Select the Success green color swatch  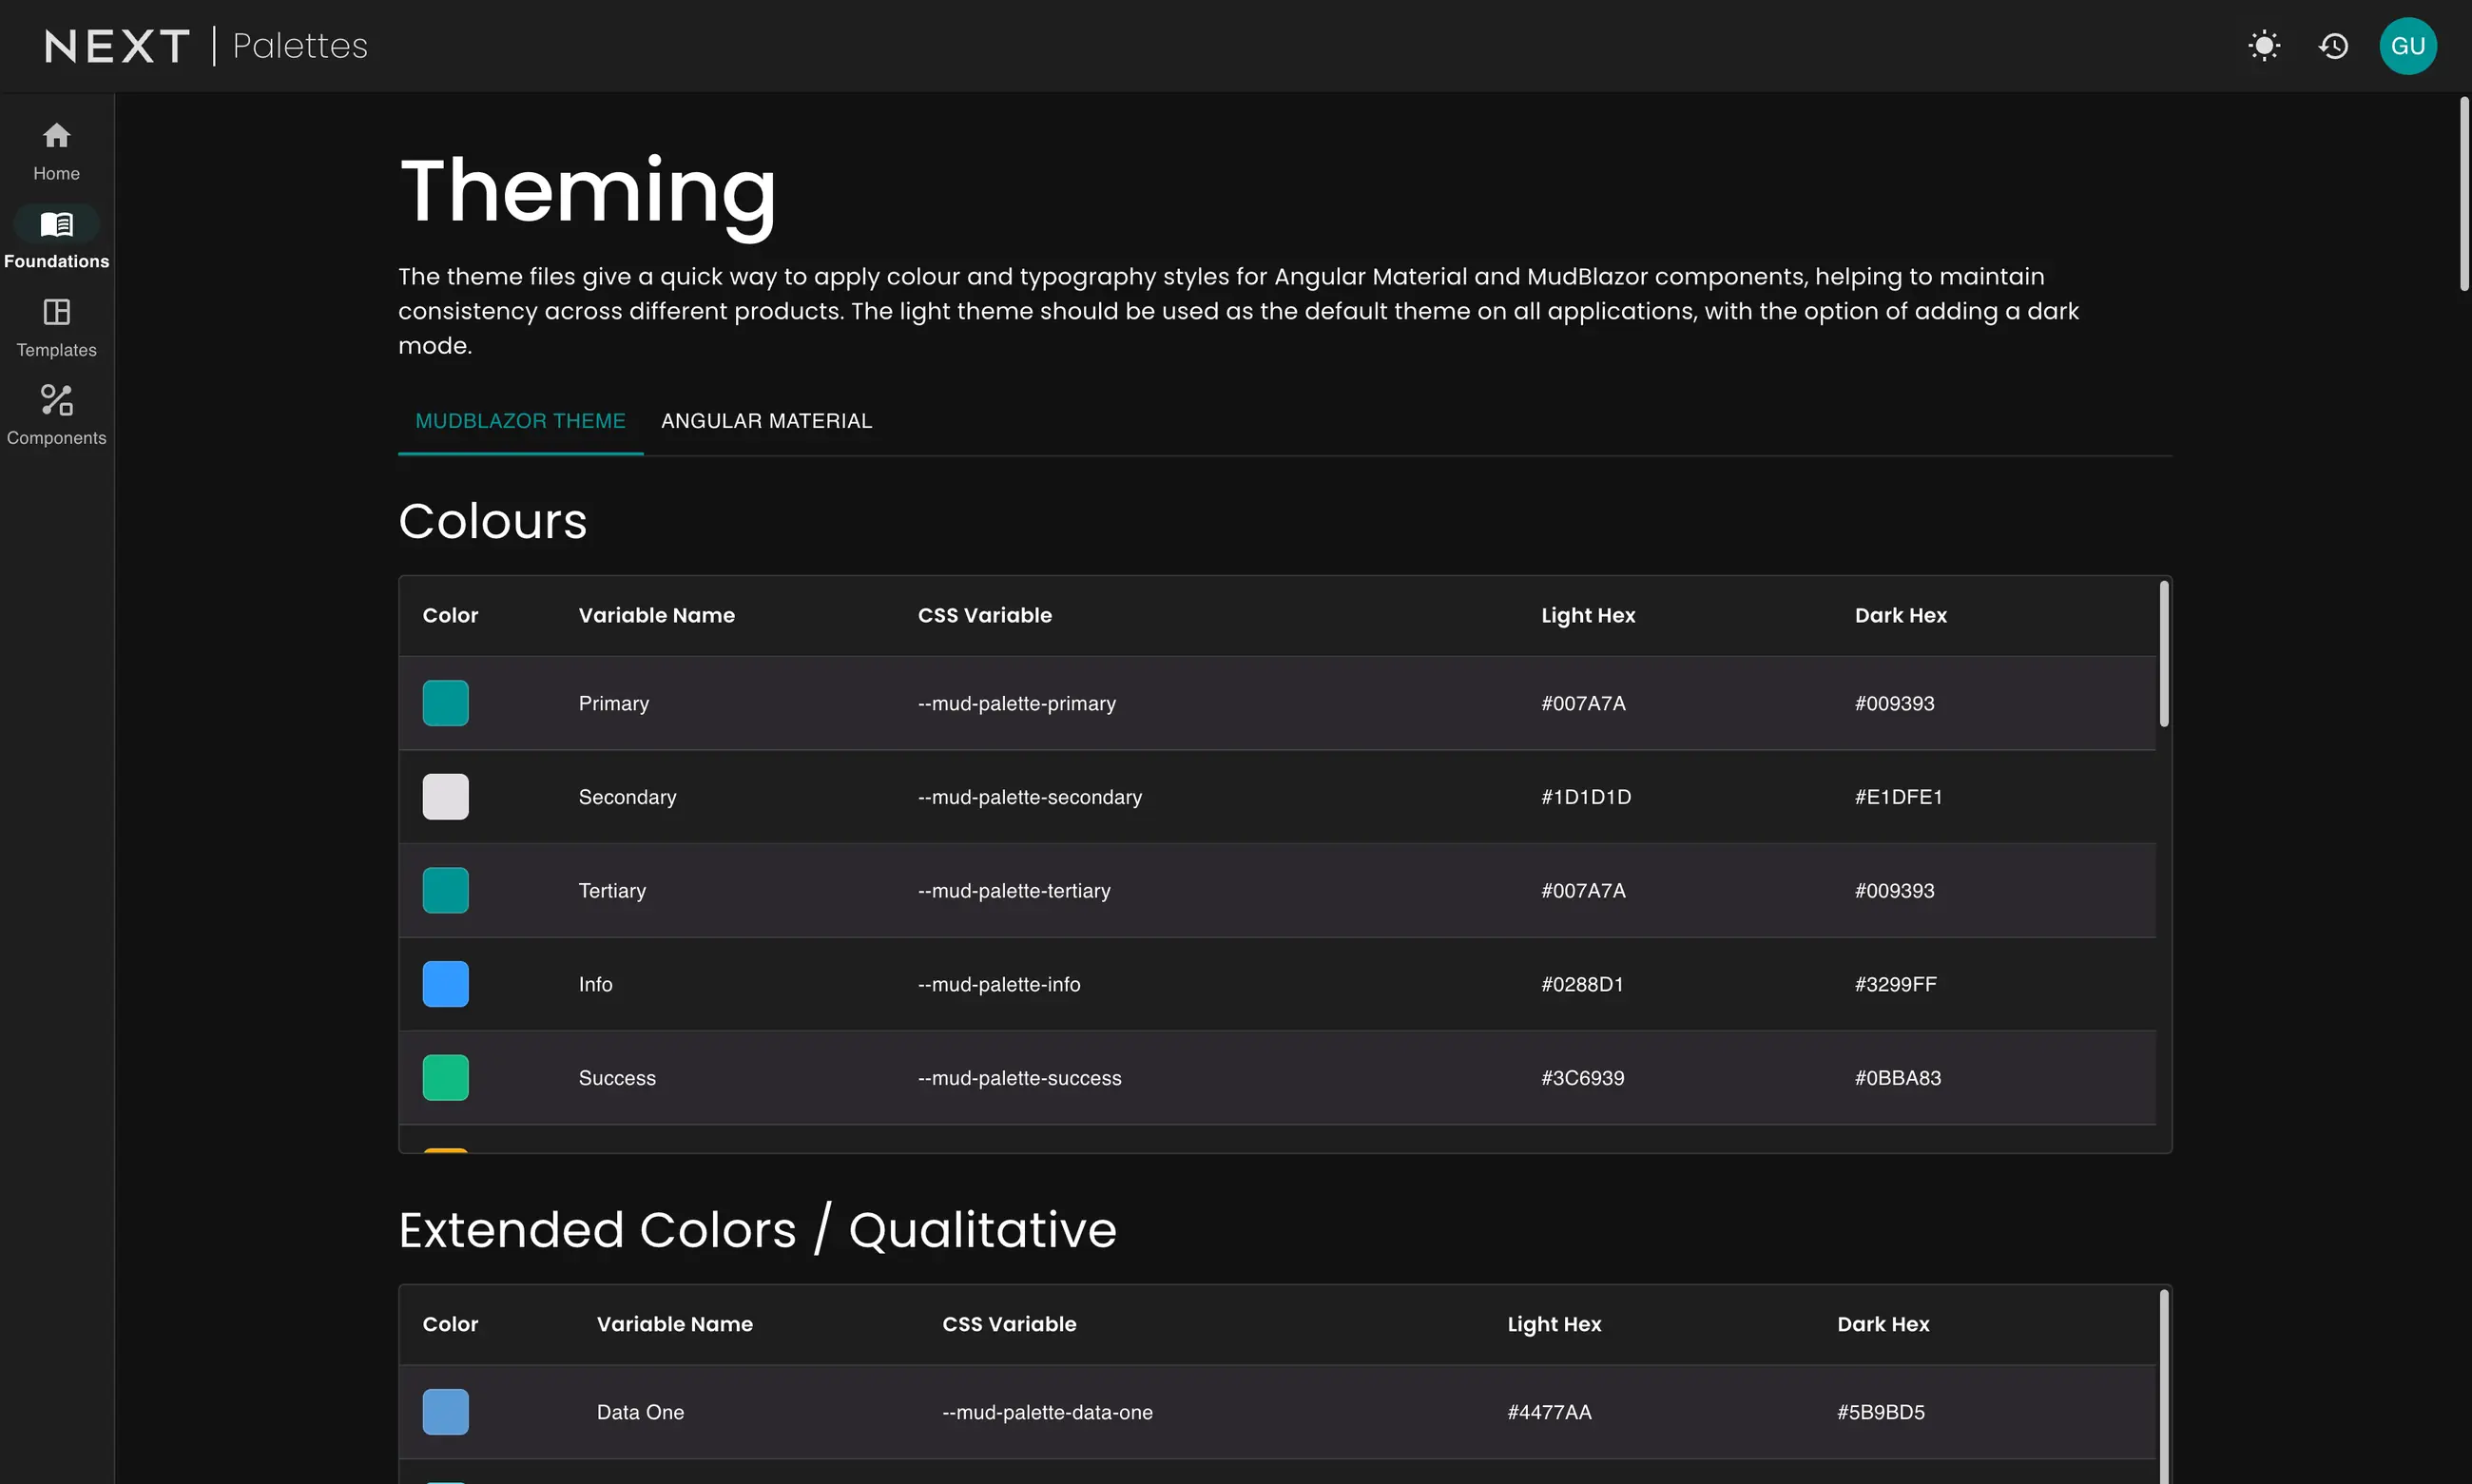[x=445, y=1078]
